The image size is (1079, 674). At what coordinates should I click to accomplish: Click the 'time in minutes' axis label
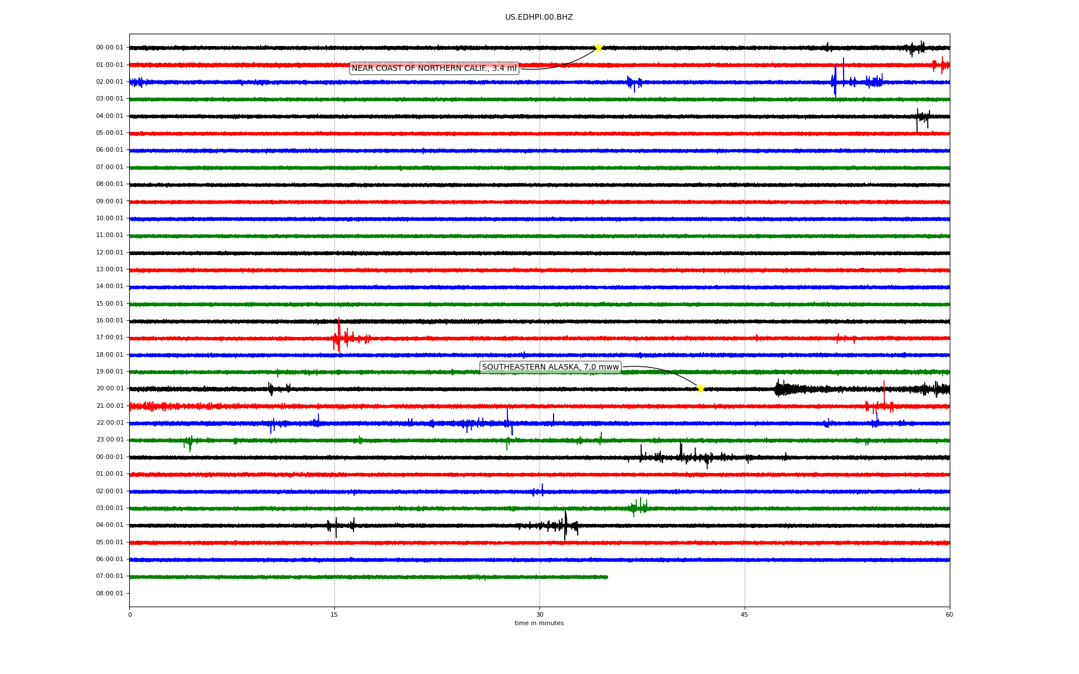[x=539, y=623]
